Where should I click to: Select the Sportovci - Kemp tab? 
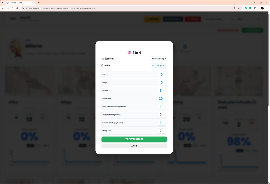coord(21,3)
